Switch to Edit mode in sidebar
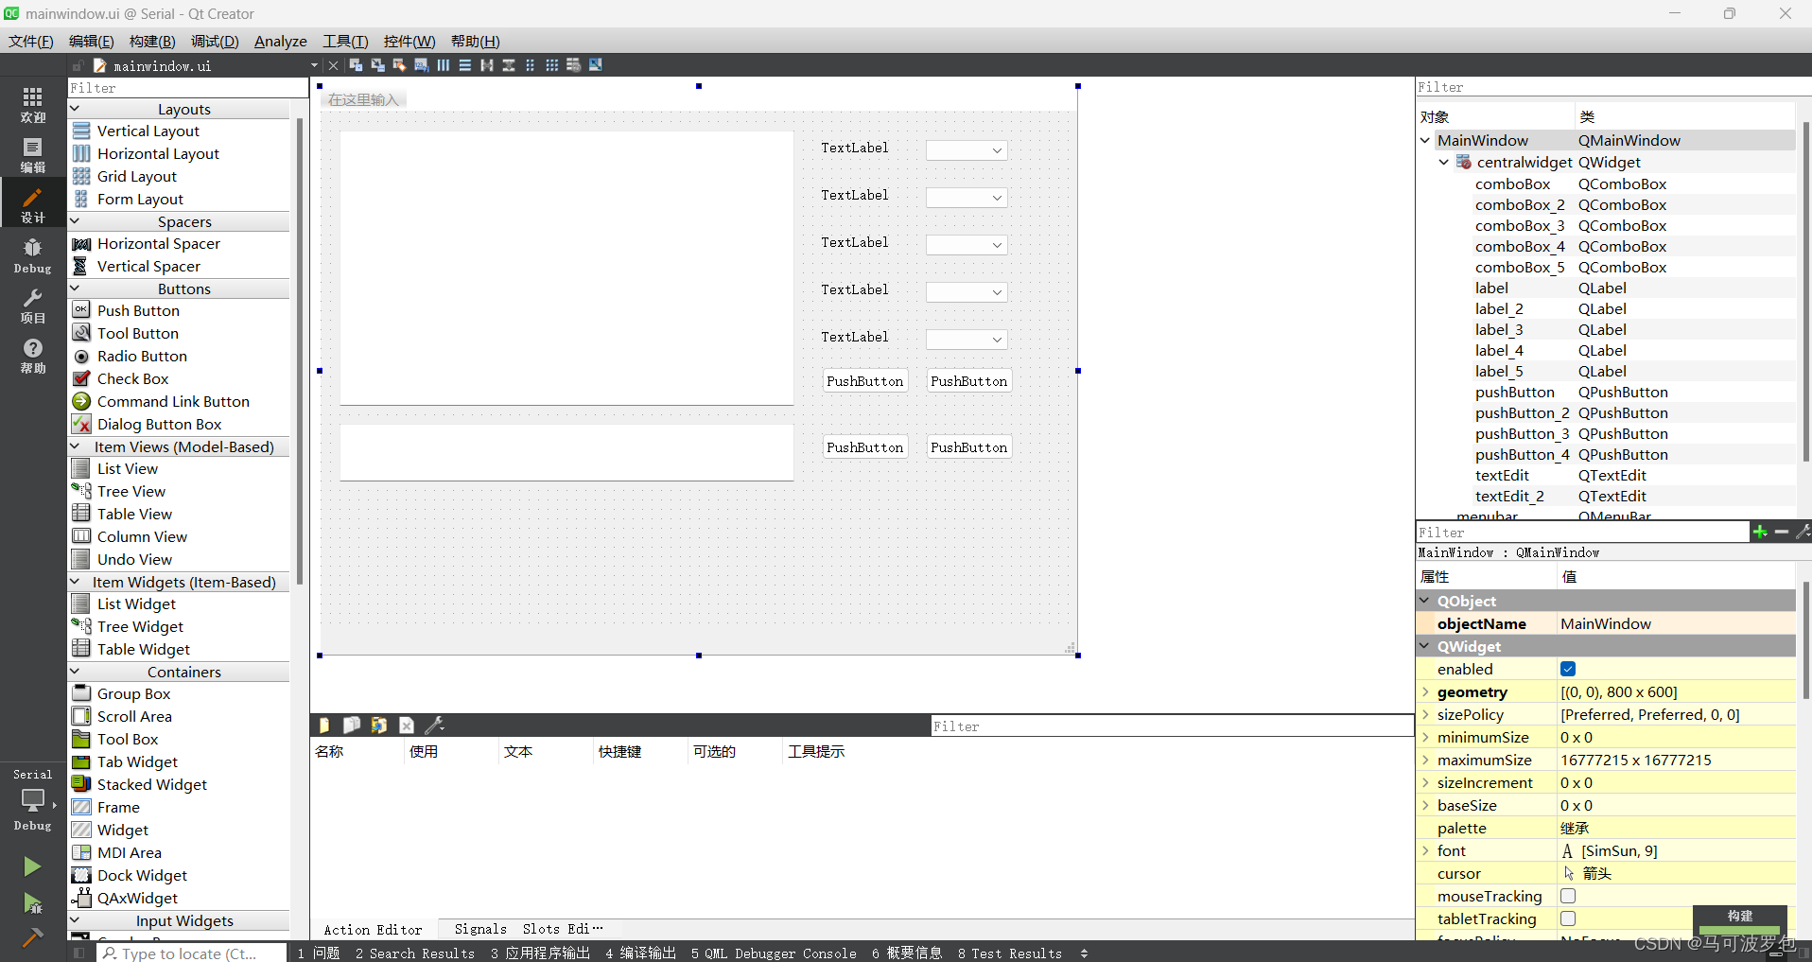Viewport: 1812px width, 962px height. [x=32, y=155]
